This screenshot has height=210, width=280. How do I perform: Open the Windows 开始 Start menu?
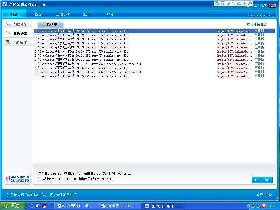tap(13, 206)
